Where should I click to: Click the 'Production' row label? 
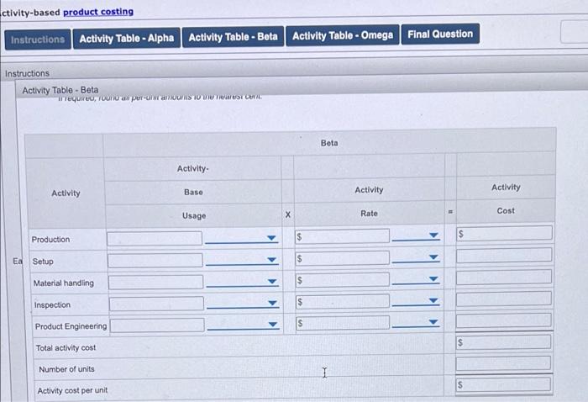(50, 240)
